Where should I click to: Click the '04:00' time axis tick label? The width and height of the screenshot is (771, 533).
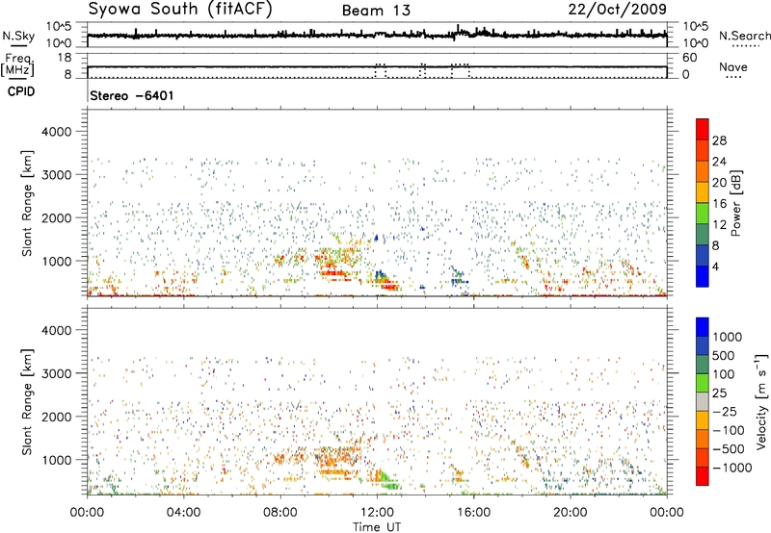point(183,513)
